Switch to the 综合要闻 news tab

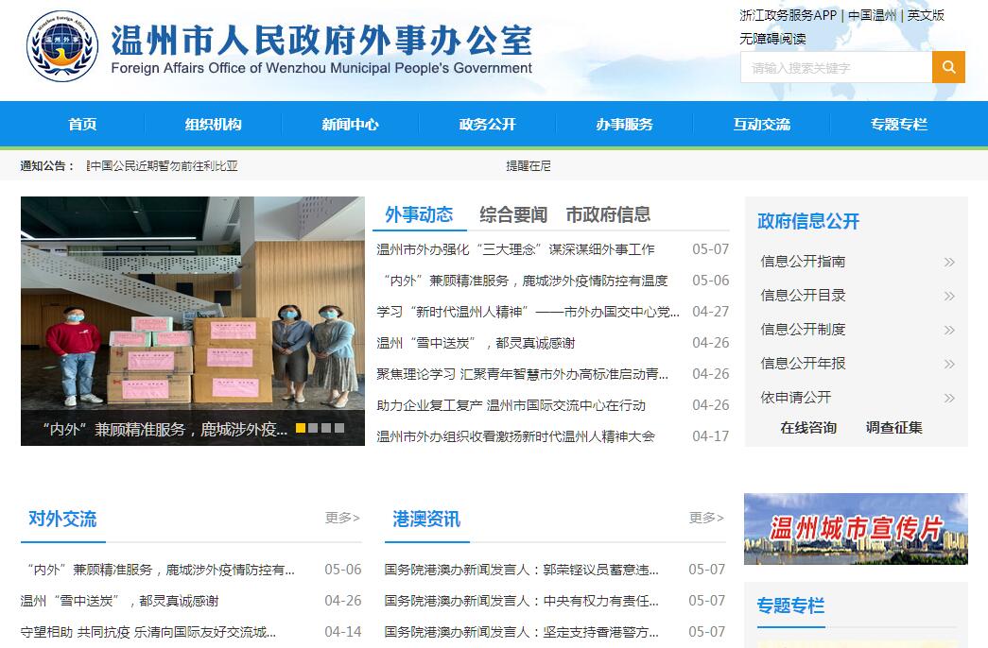(513, 214)
